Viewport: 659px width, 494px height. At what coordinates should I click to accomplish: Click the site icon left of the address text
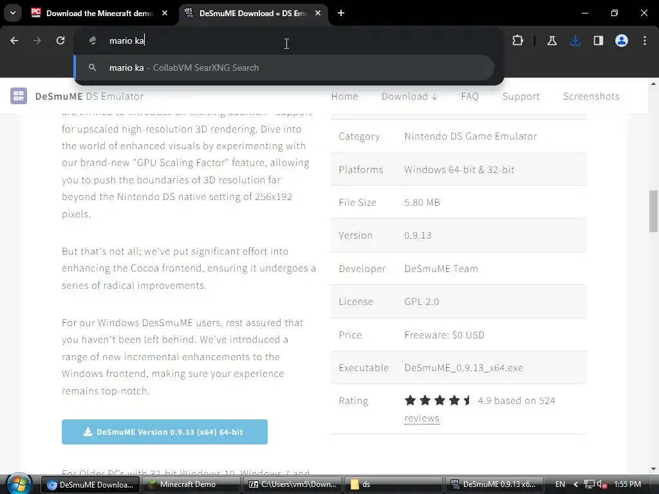[93, 41]
